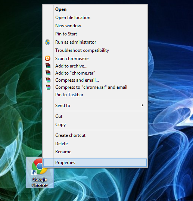The height and width of the screenshot is (201, 193).
Task: Click the Google Chrome label under the shortcut
Action: [40, 182]
